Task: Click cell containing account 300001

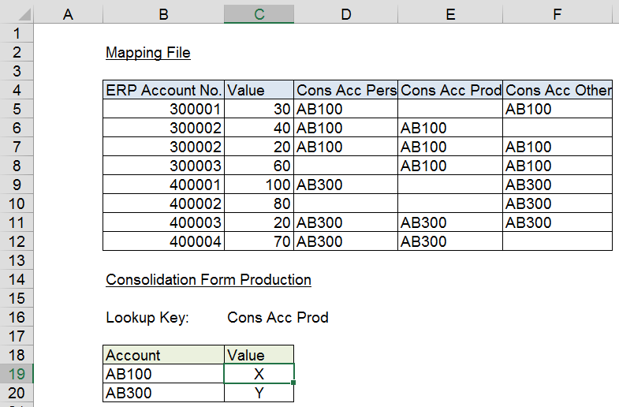Action: [x=163, y=109]
